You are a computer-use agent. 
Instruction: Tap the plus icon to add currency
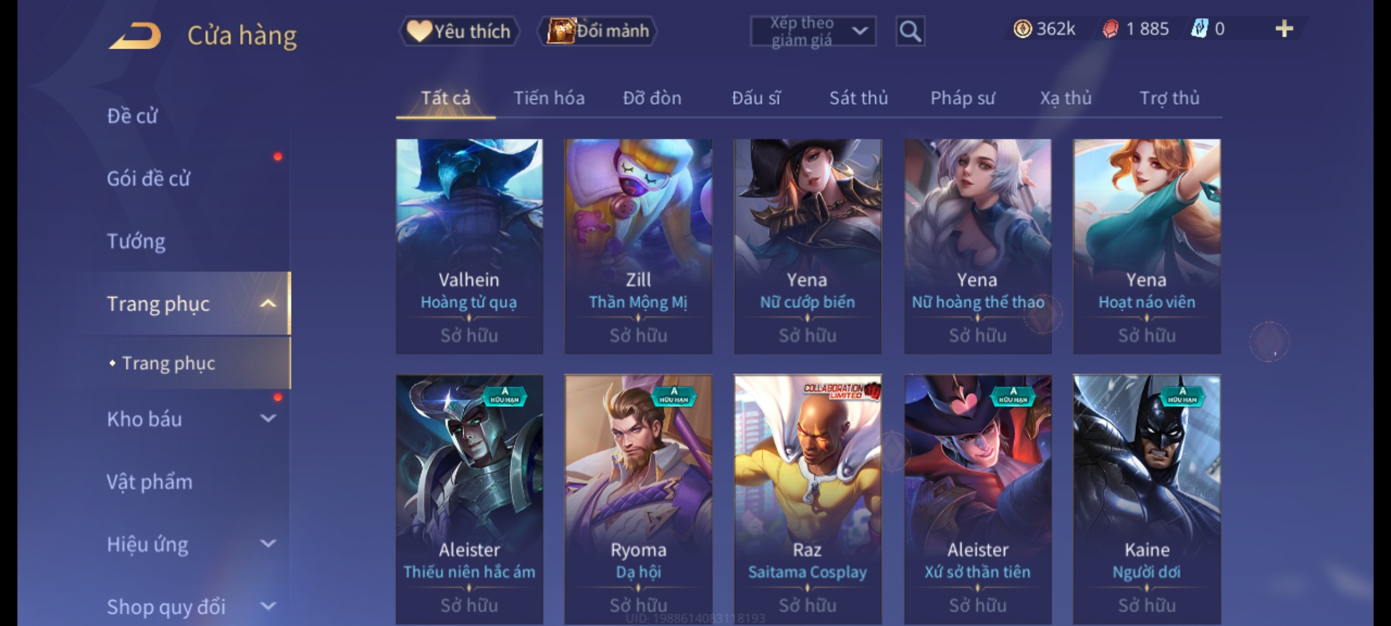(1284, 29)
